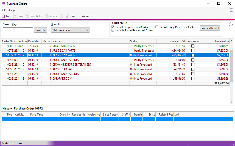Click the purple information icon
This screenshot has height=146, width=235.
click(x=231, y=10)
